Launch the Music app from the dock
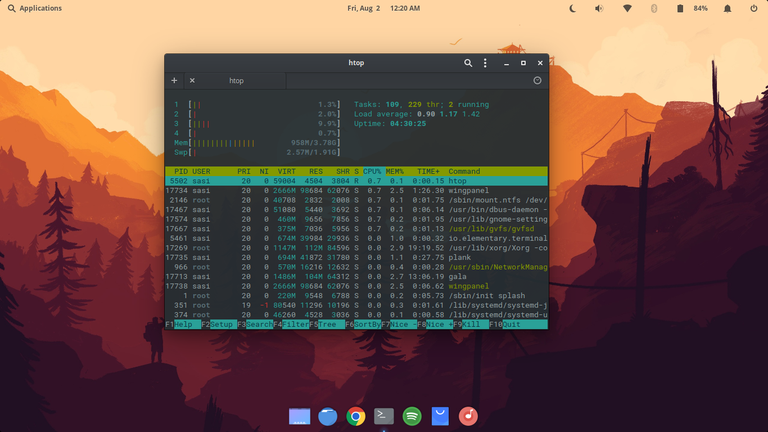This screenshot has width=768, height=432. [468, 416]
